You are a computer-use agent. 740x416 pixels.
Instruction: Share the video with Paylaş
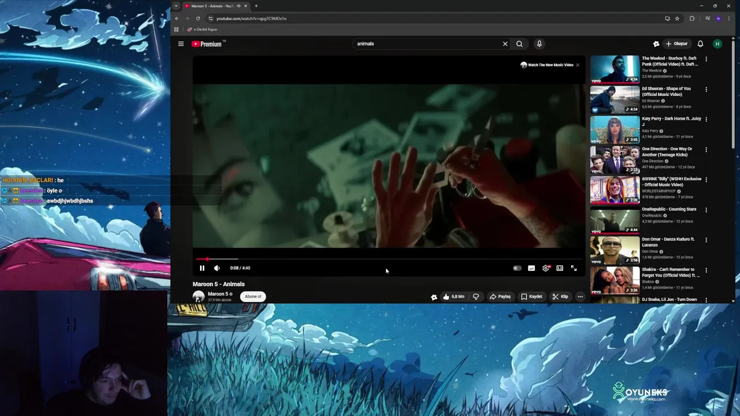click(x=500, y=296)
